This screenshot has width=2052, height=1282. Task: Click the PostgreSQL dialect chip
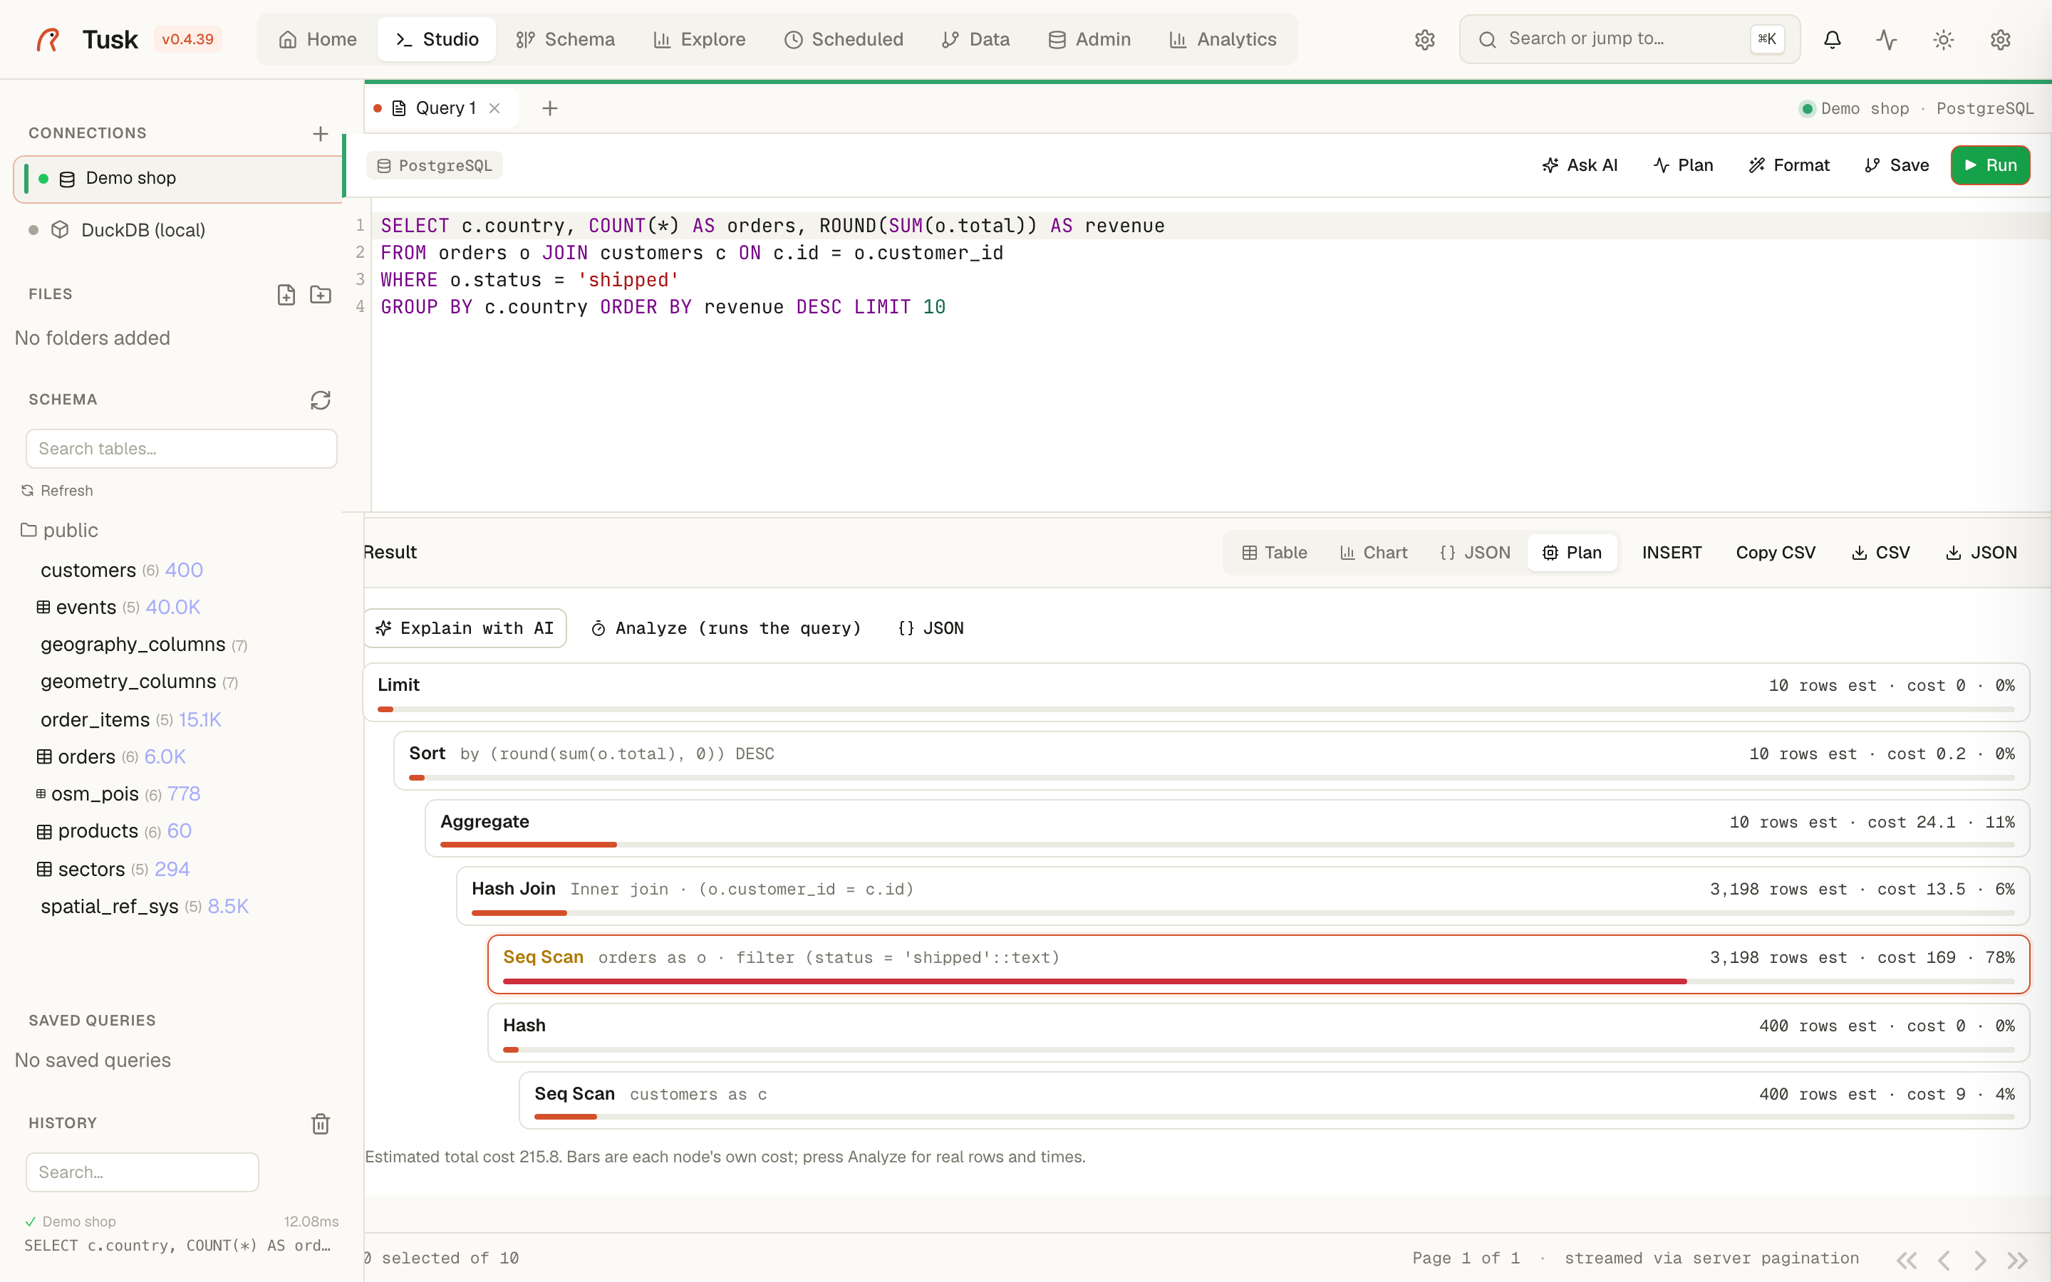click(x=435, y=165)
